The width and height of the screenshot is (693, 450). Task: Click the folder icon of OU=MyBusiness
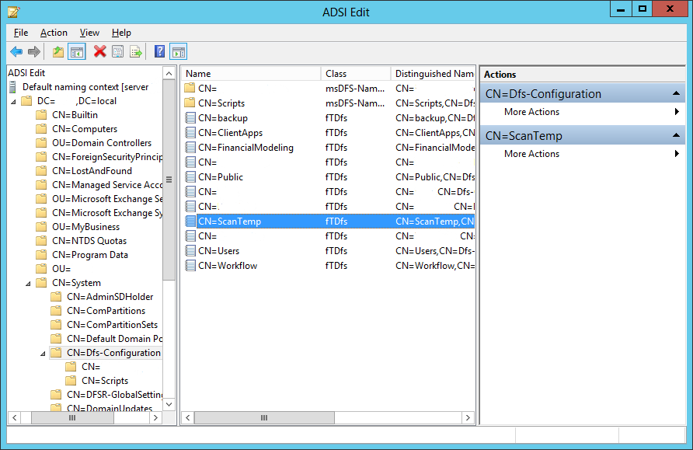coord(41,227)
